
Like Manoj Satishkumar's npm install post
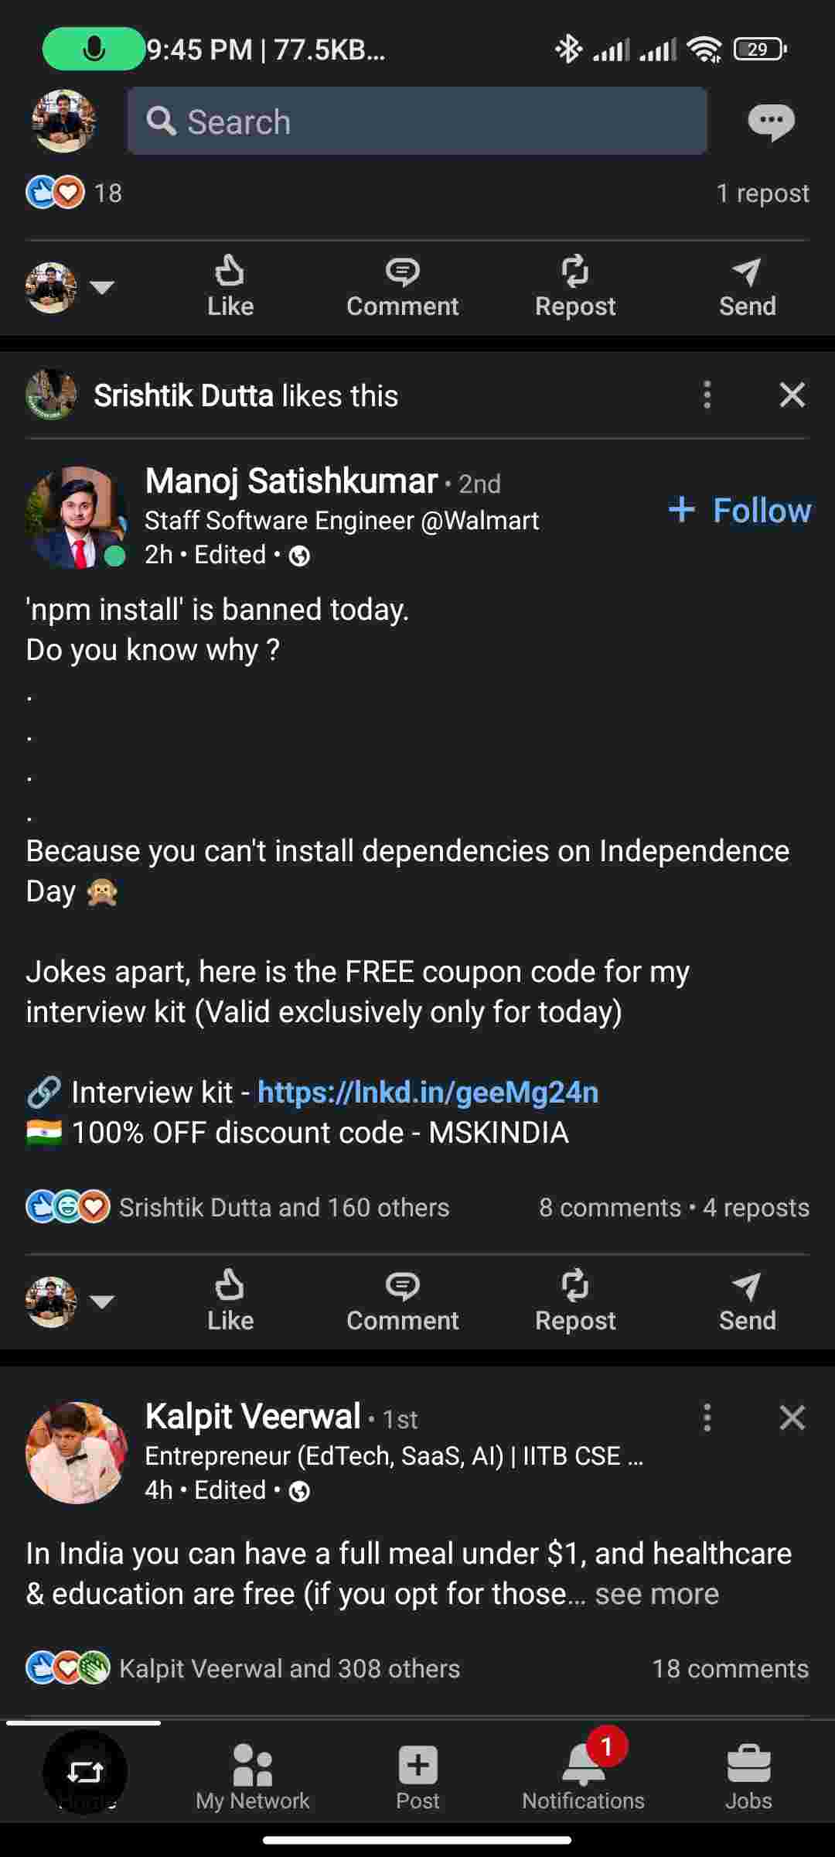point(230,1300)
